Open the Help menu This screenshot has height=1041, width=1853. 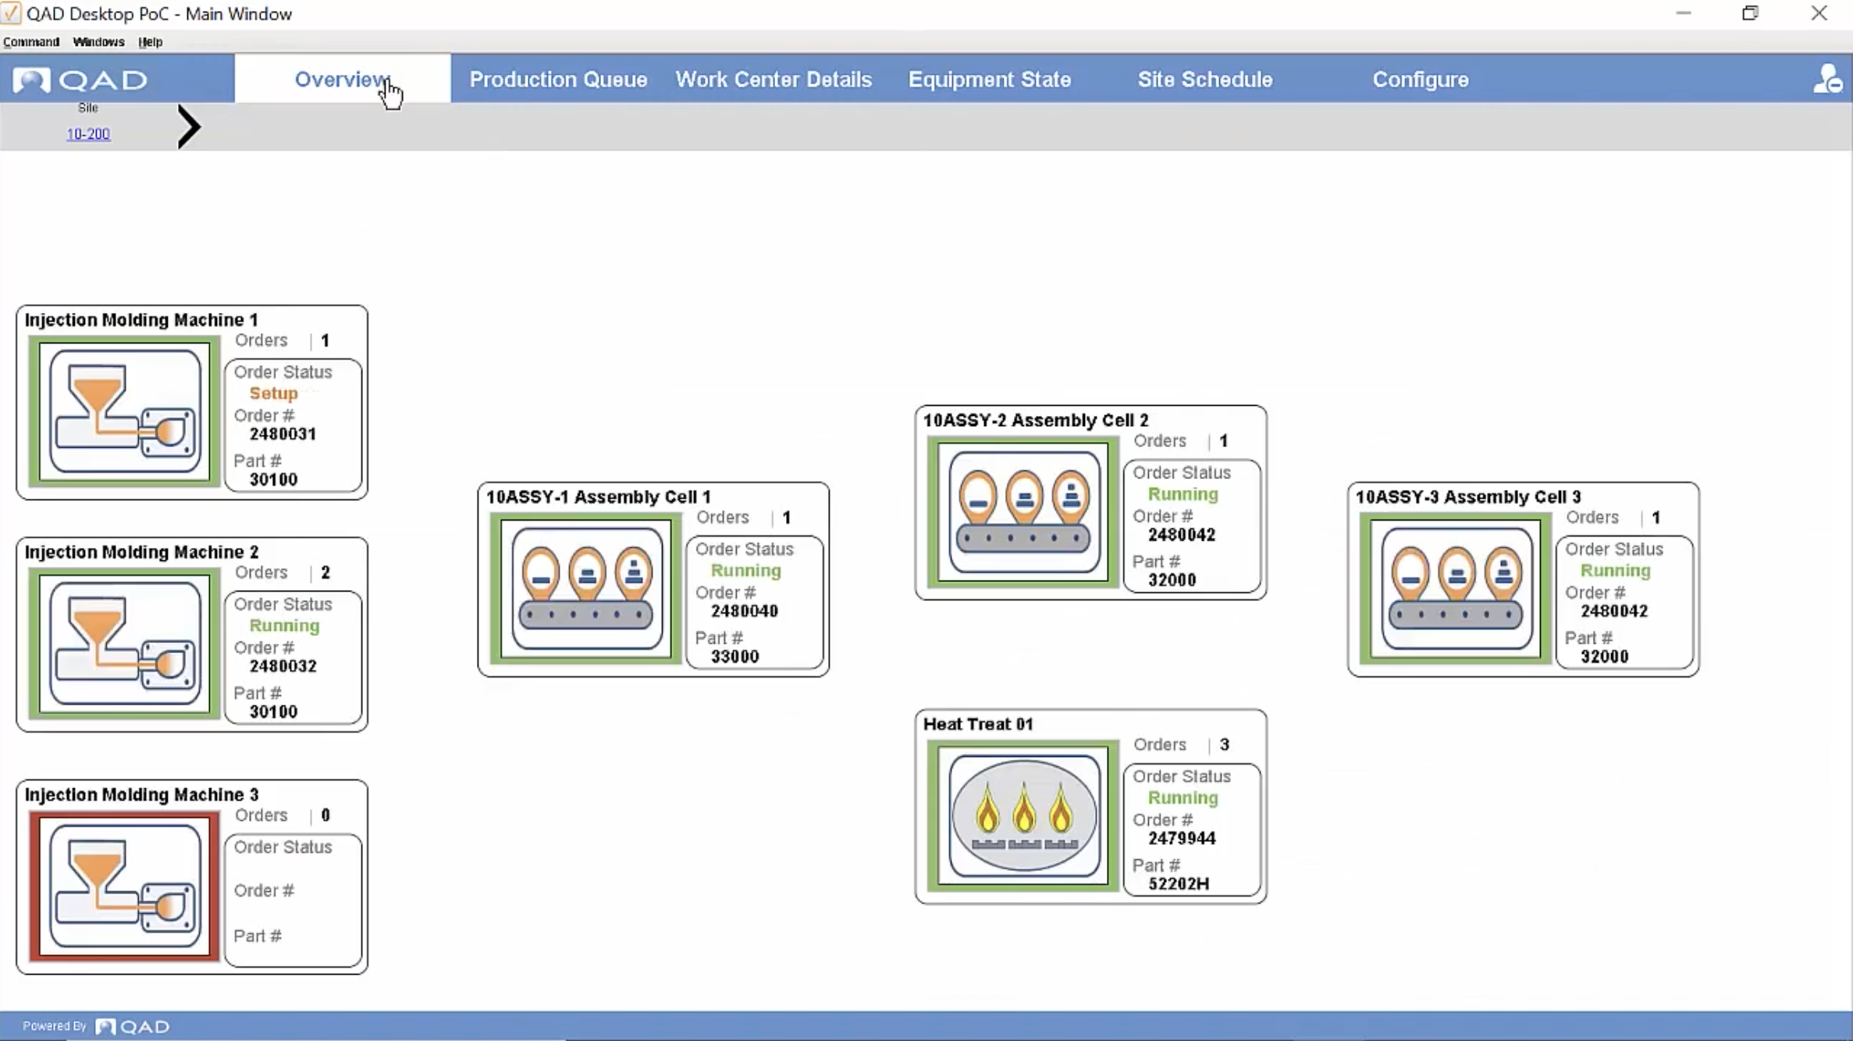[150, 41]
